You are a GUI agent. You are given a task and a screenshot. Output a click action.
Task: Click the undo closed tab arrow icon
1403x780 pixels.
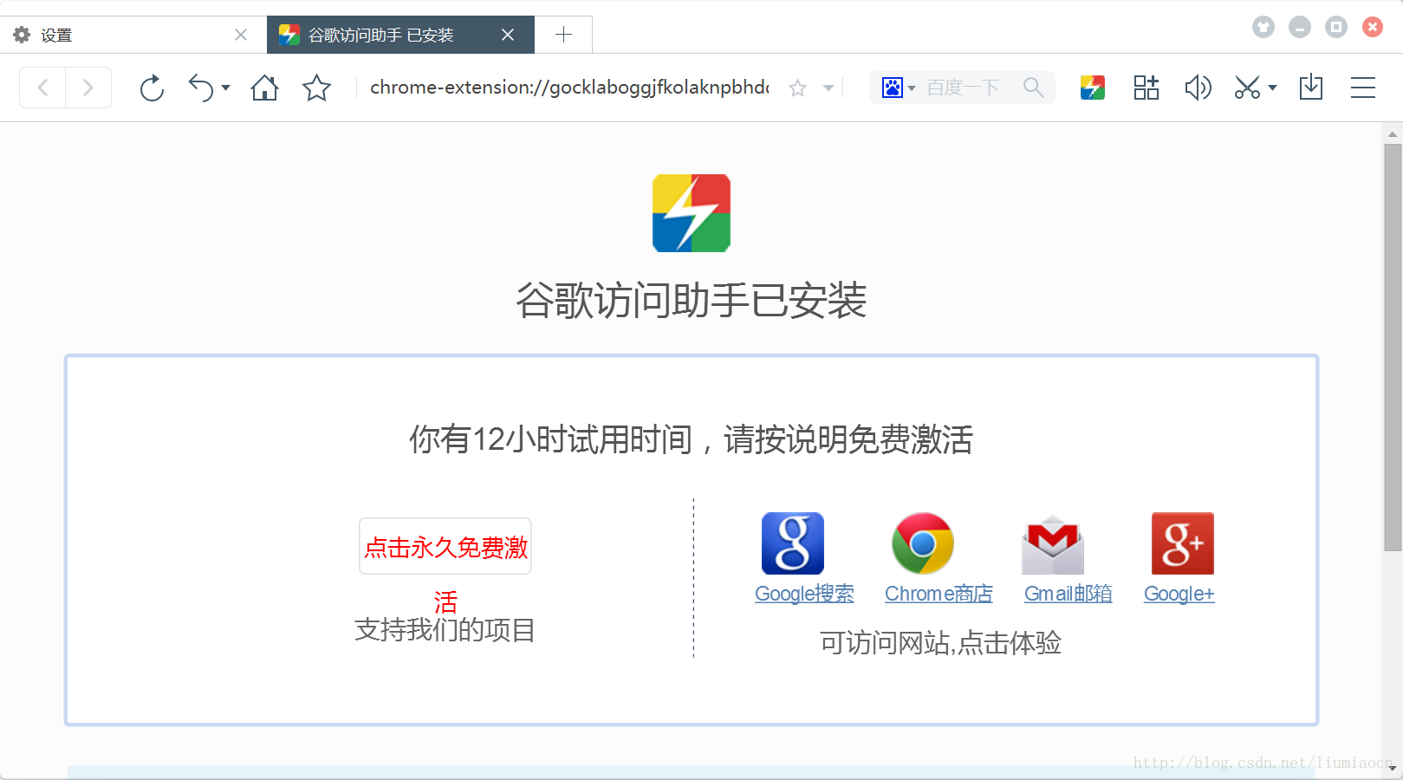tap(201, 88)
